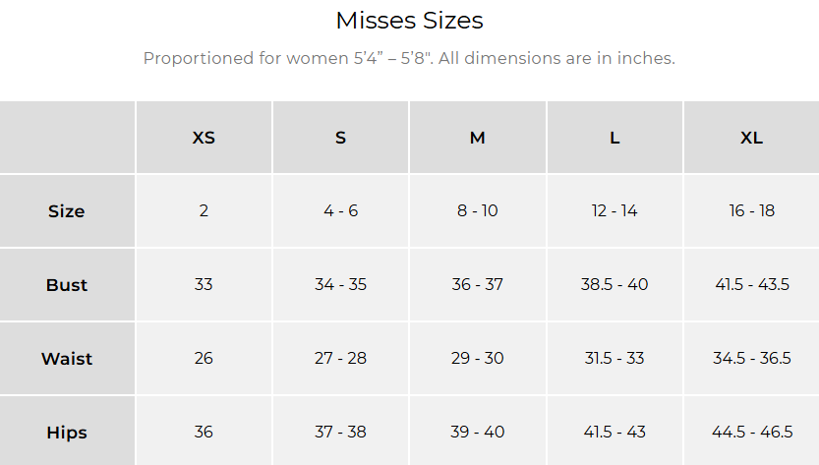Image resolution: width=819 pixels, height=465 pixels.
Task: Click the Bust row label
Action: (x=67, y=285)
